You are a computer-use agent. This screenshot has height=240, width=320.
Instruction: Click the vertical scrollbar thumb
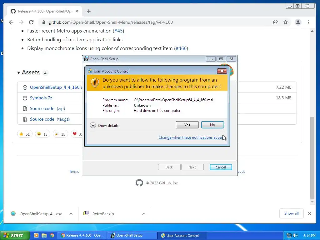[312, 157]
